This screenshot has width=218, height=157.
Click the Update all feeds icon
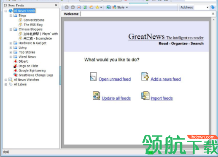click(x=96, y=96)
